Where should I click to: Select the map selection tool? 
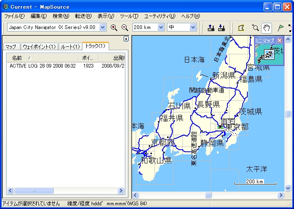(x=241, y=28)
